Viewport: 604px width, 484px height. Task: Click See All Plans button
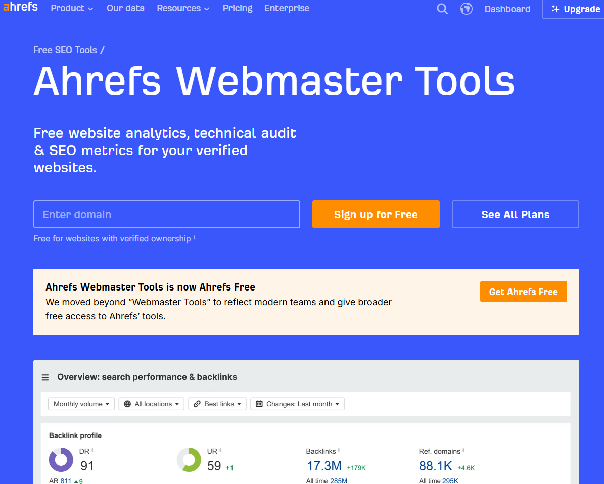pos(516,214)
